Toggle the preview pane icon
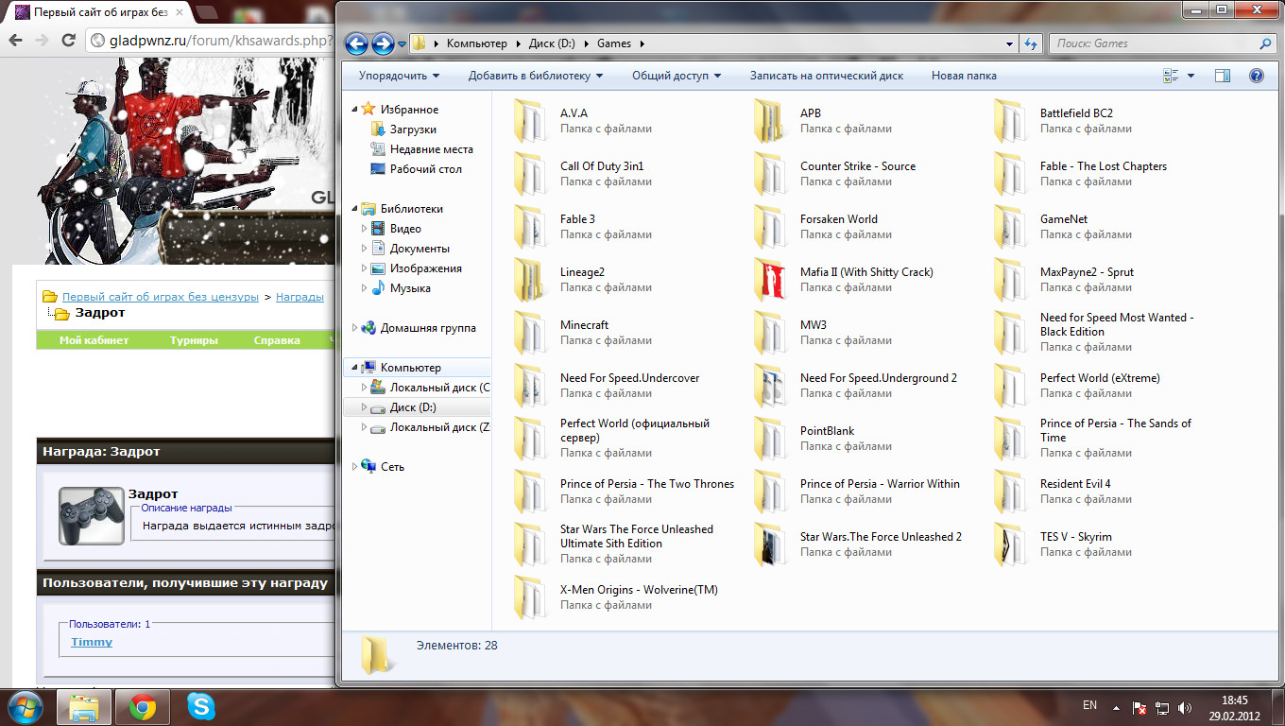The height and width of the screenshot is (726, 1285). click(1222, 76)
